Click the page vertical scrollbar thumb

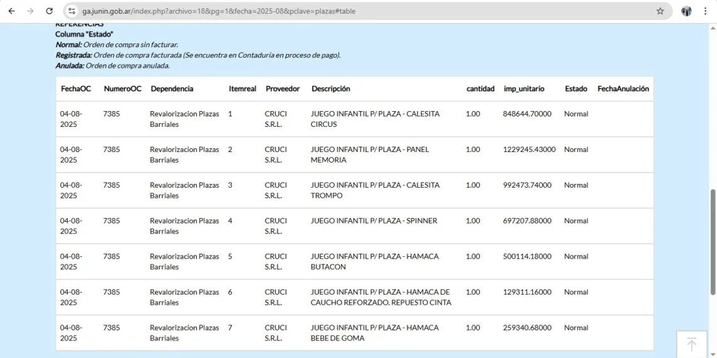click(713, 242)
